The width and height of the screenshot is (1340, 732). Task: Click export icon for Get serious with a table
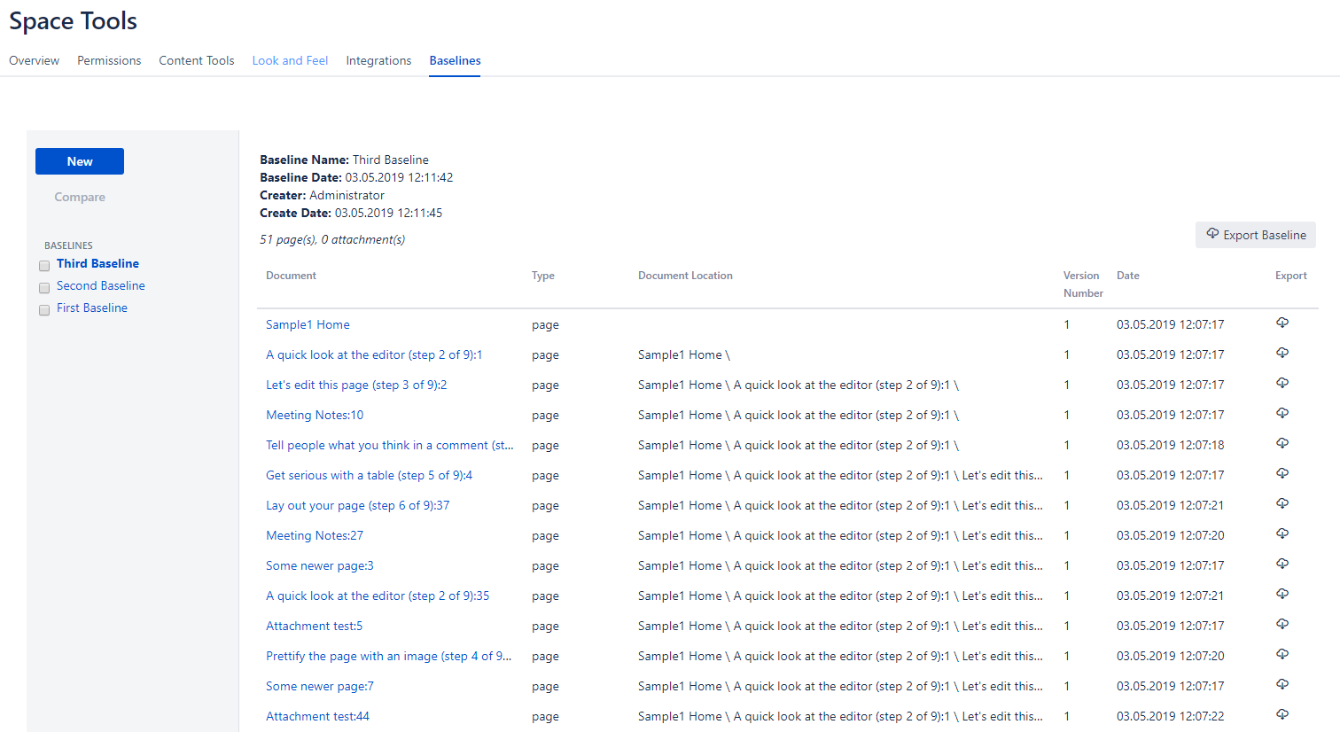click(1282, 474)
